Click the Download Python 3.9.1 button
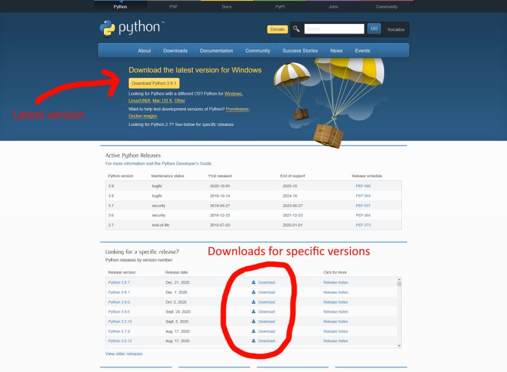This screenshot has height=372, width=507. pyautogui.click(x=153, y=82)
